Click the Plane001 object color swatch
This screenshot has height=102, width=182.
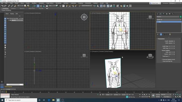[x=181, y=17]
